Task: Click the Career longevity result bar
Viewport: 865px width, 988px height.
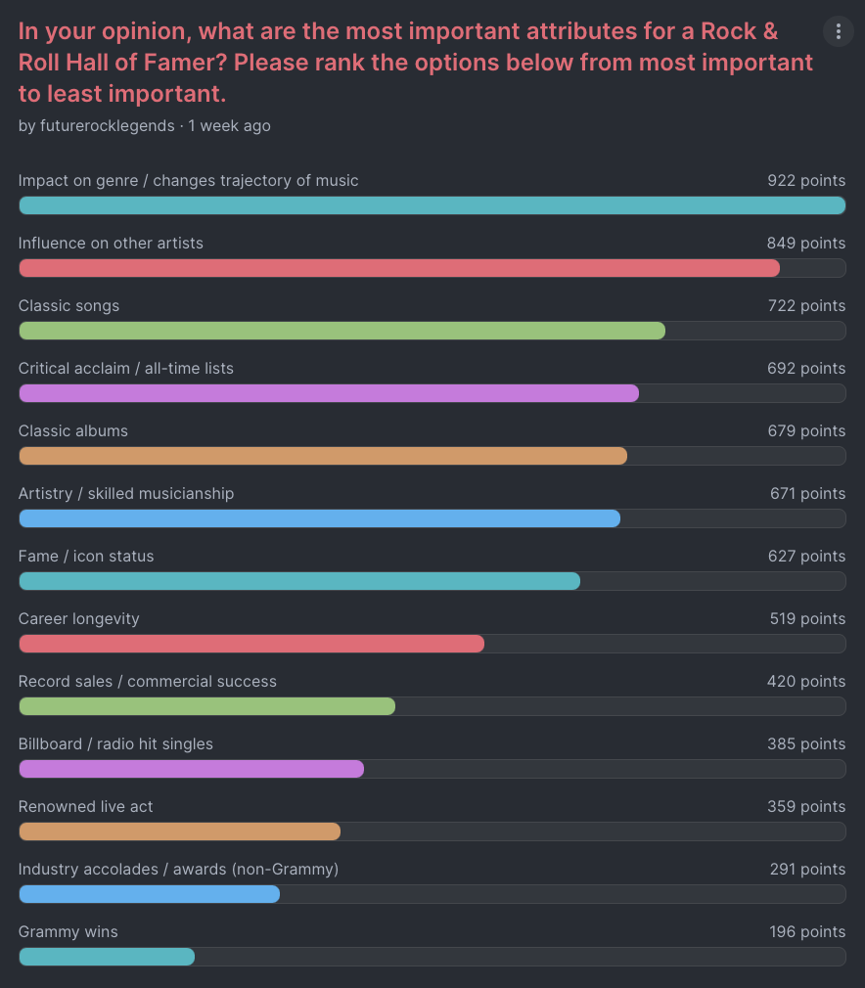Action: pyautogui.click(x=251, y=644)
